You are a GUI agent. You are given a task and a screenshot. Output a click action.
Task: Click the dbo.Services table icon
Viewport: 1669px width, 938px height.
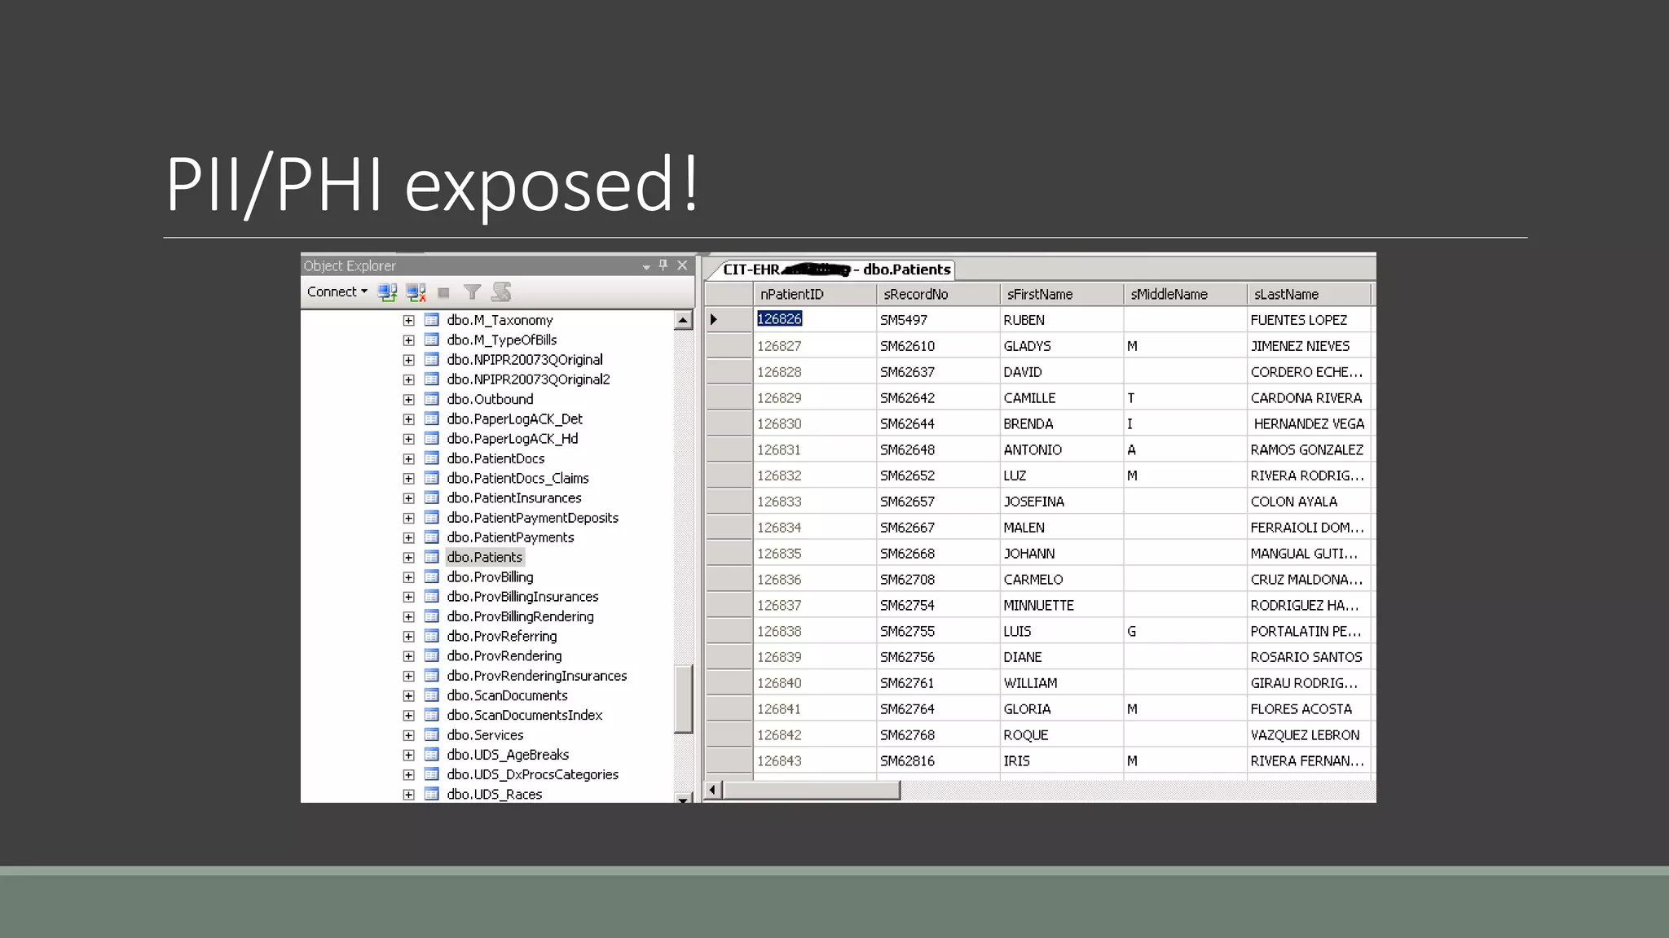[x=432, y=735]
